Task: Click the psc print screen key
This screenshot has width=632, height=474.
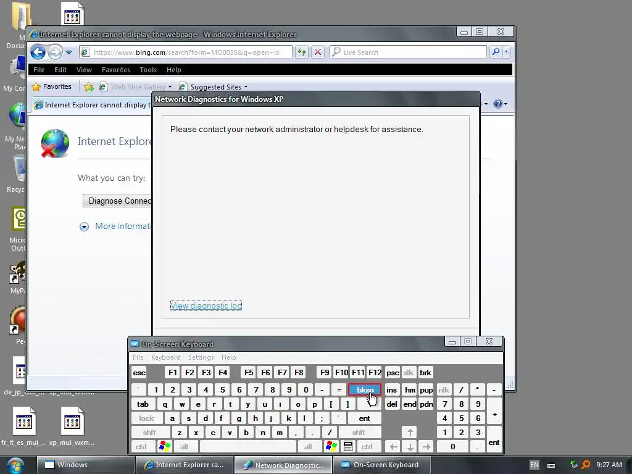Action: click(392, 372)
